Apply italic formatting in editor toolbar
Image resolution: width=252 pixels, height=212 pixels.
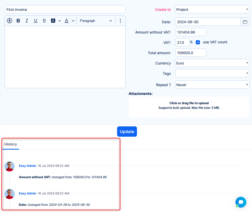tap(27, 21)
